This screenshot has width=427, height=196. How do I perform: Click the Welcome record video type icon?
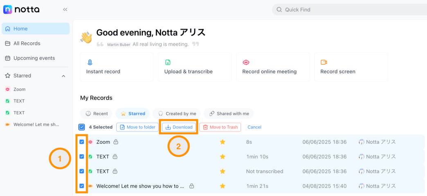(91, 186)
